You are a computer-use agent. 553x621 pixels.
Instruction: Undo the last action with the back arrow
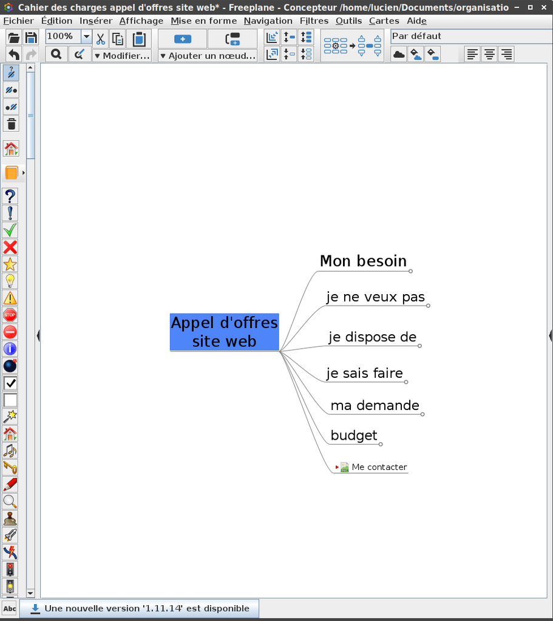point(13,54)
